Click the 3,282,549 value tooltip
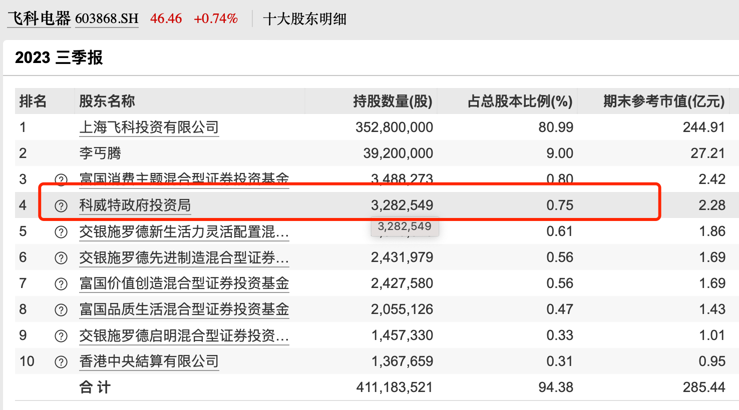 [405, 226]
